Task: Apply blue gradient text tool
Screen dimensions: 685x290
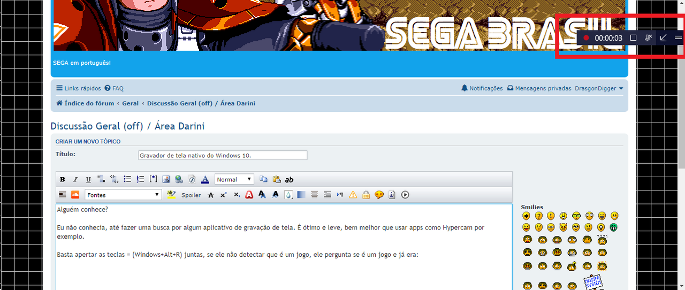Action: 301,195
